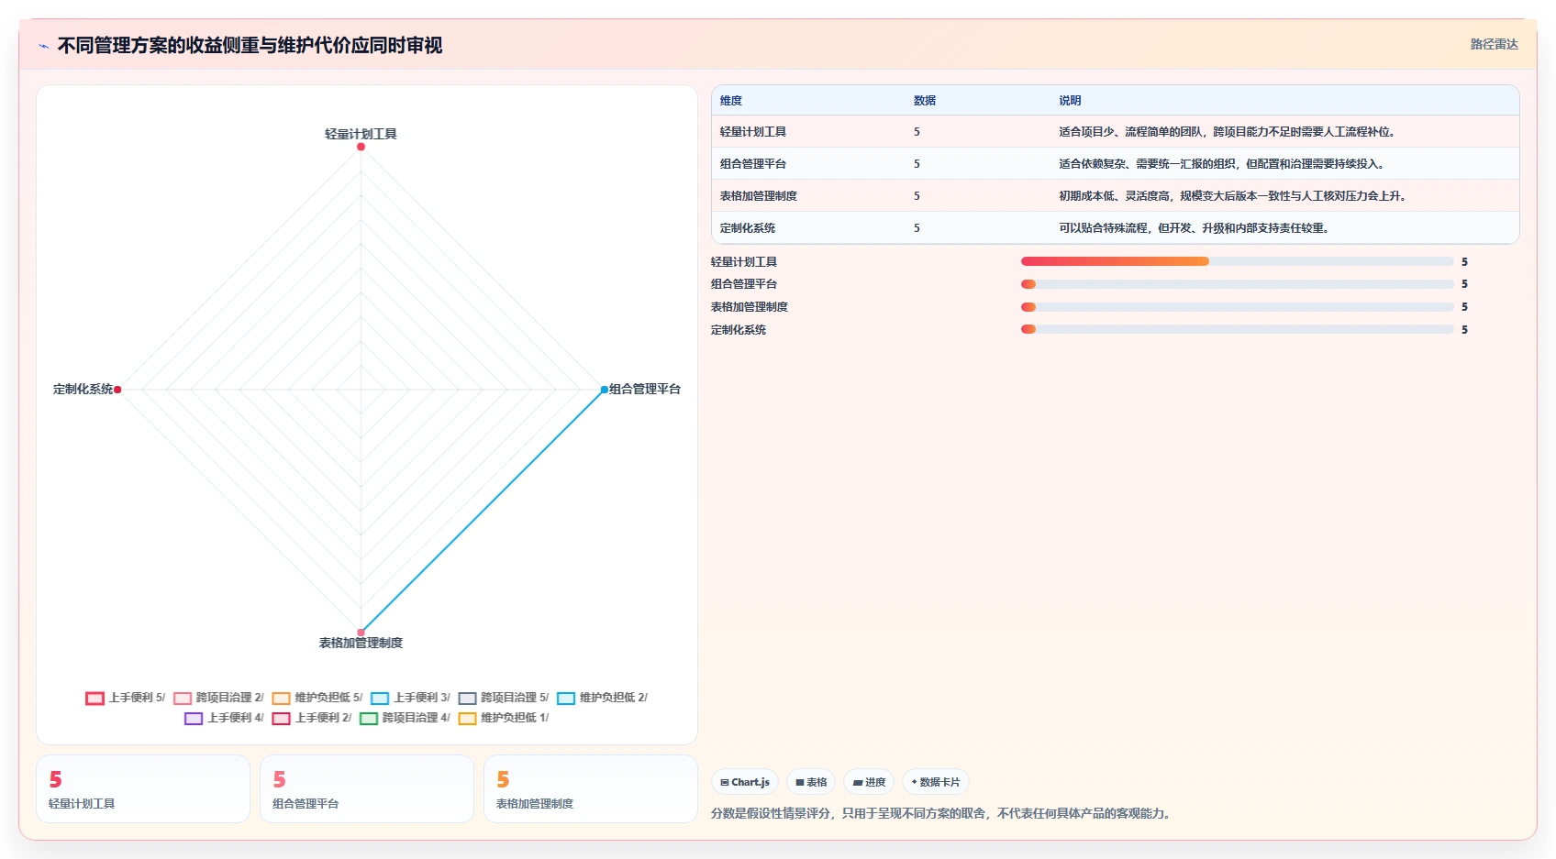Toggle the 跨项目治理 4/ legend dataset
The width and height of the screenshot is (1556, 859).
405,718
